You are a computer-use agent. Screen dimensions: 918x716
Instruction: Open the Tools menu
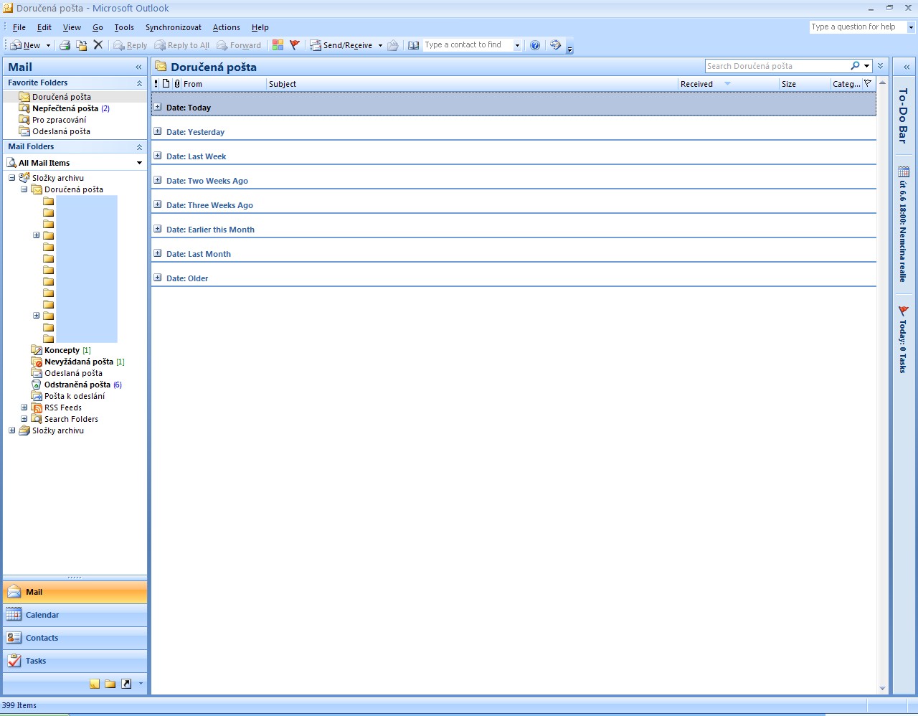(x=124, y=27)
